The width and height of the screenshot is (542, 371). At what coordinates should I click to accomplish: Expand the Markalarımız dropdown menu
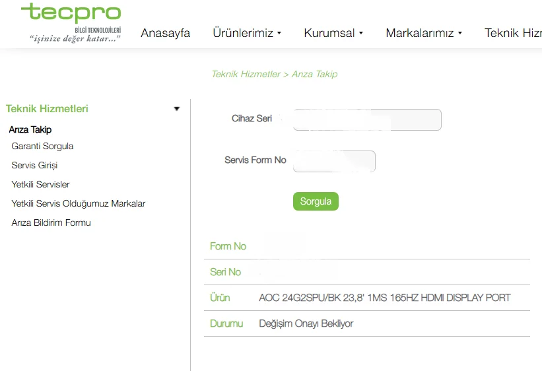[424, 33]
